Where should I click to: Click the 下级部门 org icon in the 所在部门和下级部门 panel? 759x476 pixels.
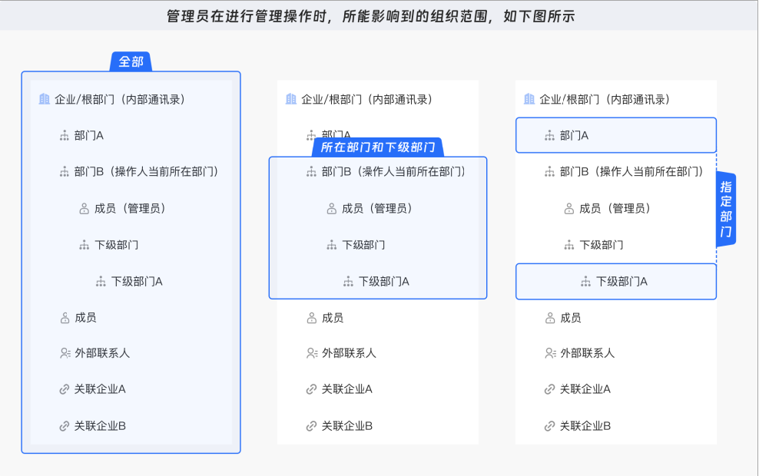pyautogui.click(x=331, y=245)
